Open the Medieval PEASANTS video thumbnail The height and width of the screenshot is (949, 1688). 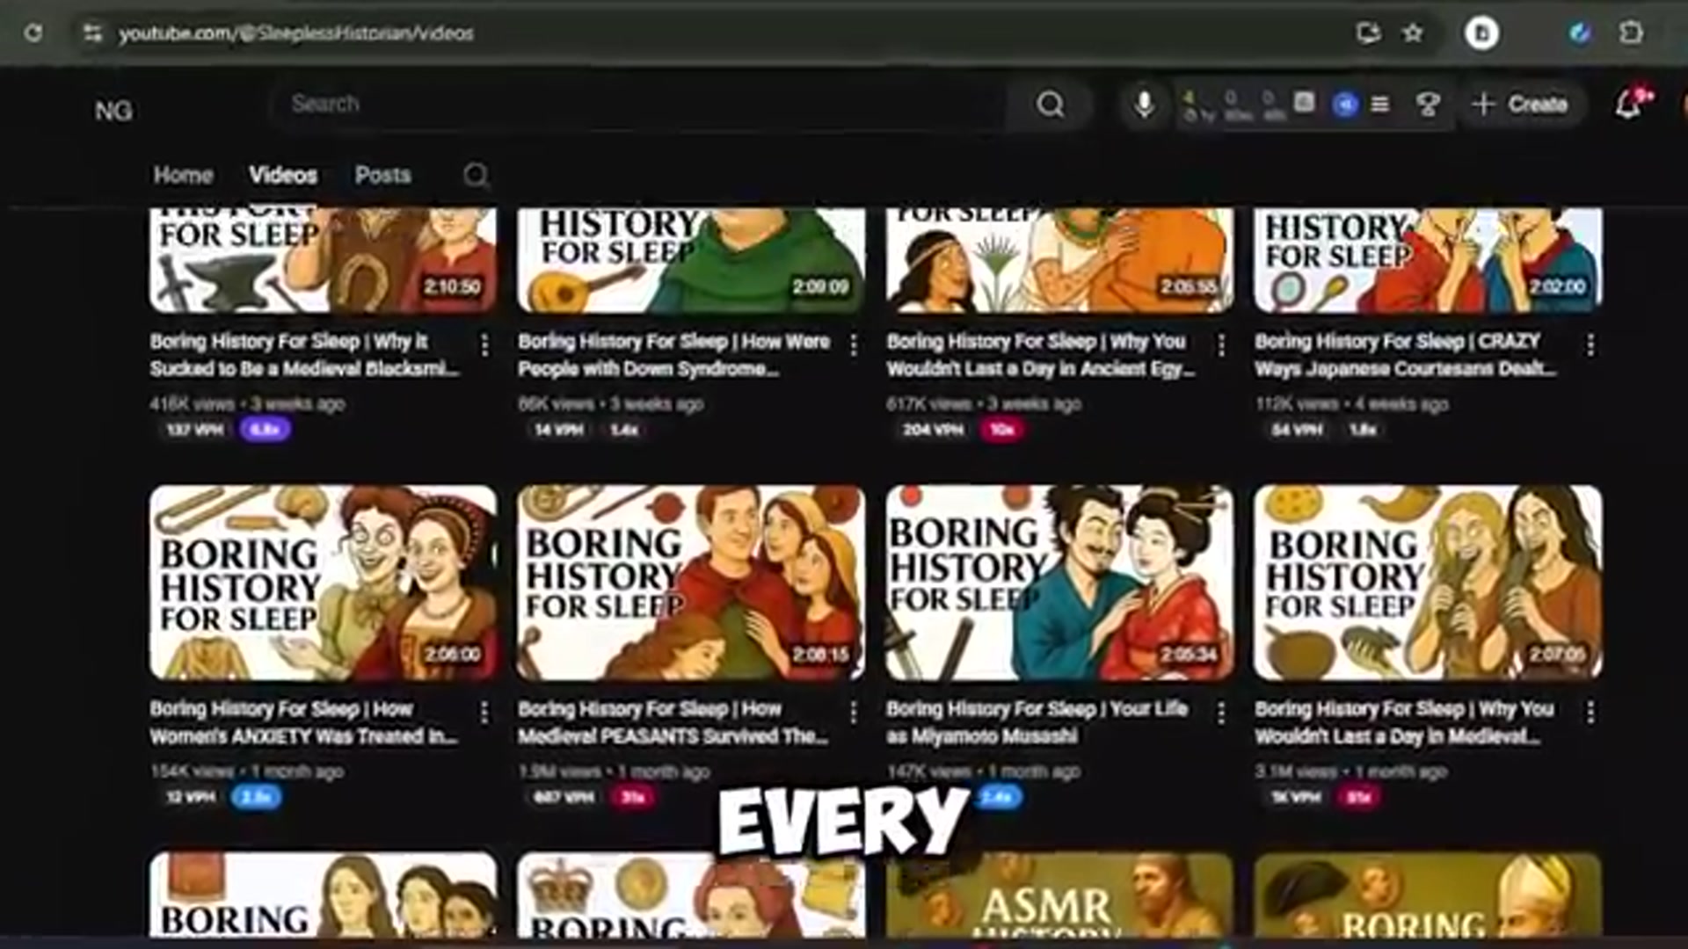point(691,583)
